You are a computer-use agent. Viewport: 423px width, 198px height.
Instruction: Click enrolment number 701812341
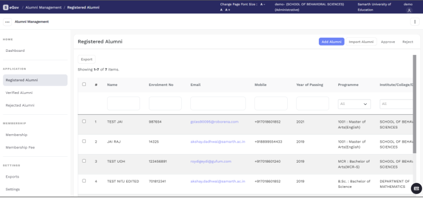coord(157,181)
